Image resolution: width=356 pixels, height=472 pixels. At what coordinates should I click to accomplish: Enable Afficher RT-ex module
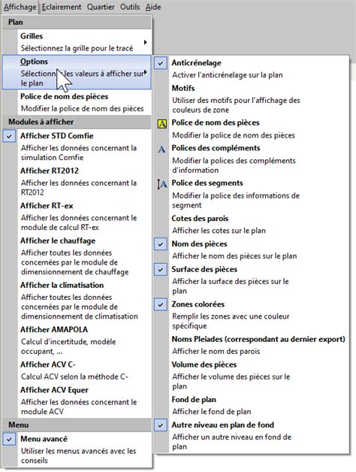[77, 216]
